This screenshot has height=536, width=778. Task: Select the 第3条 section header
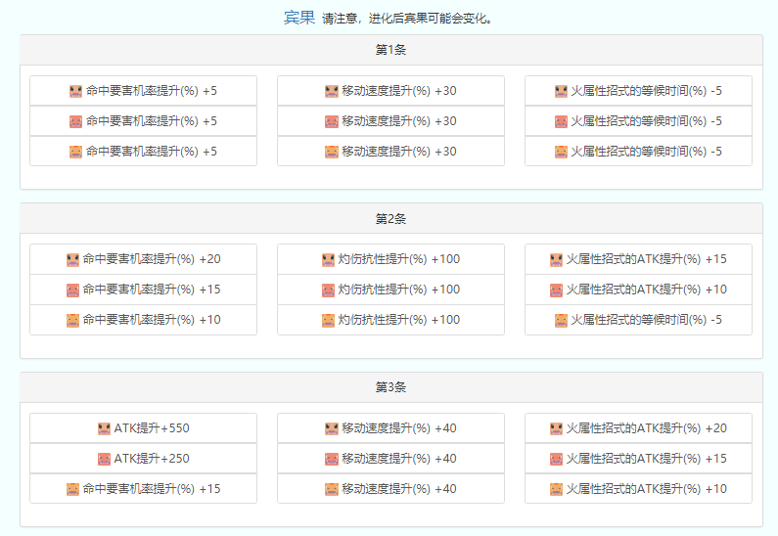[390, 387]
